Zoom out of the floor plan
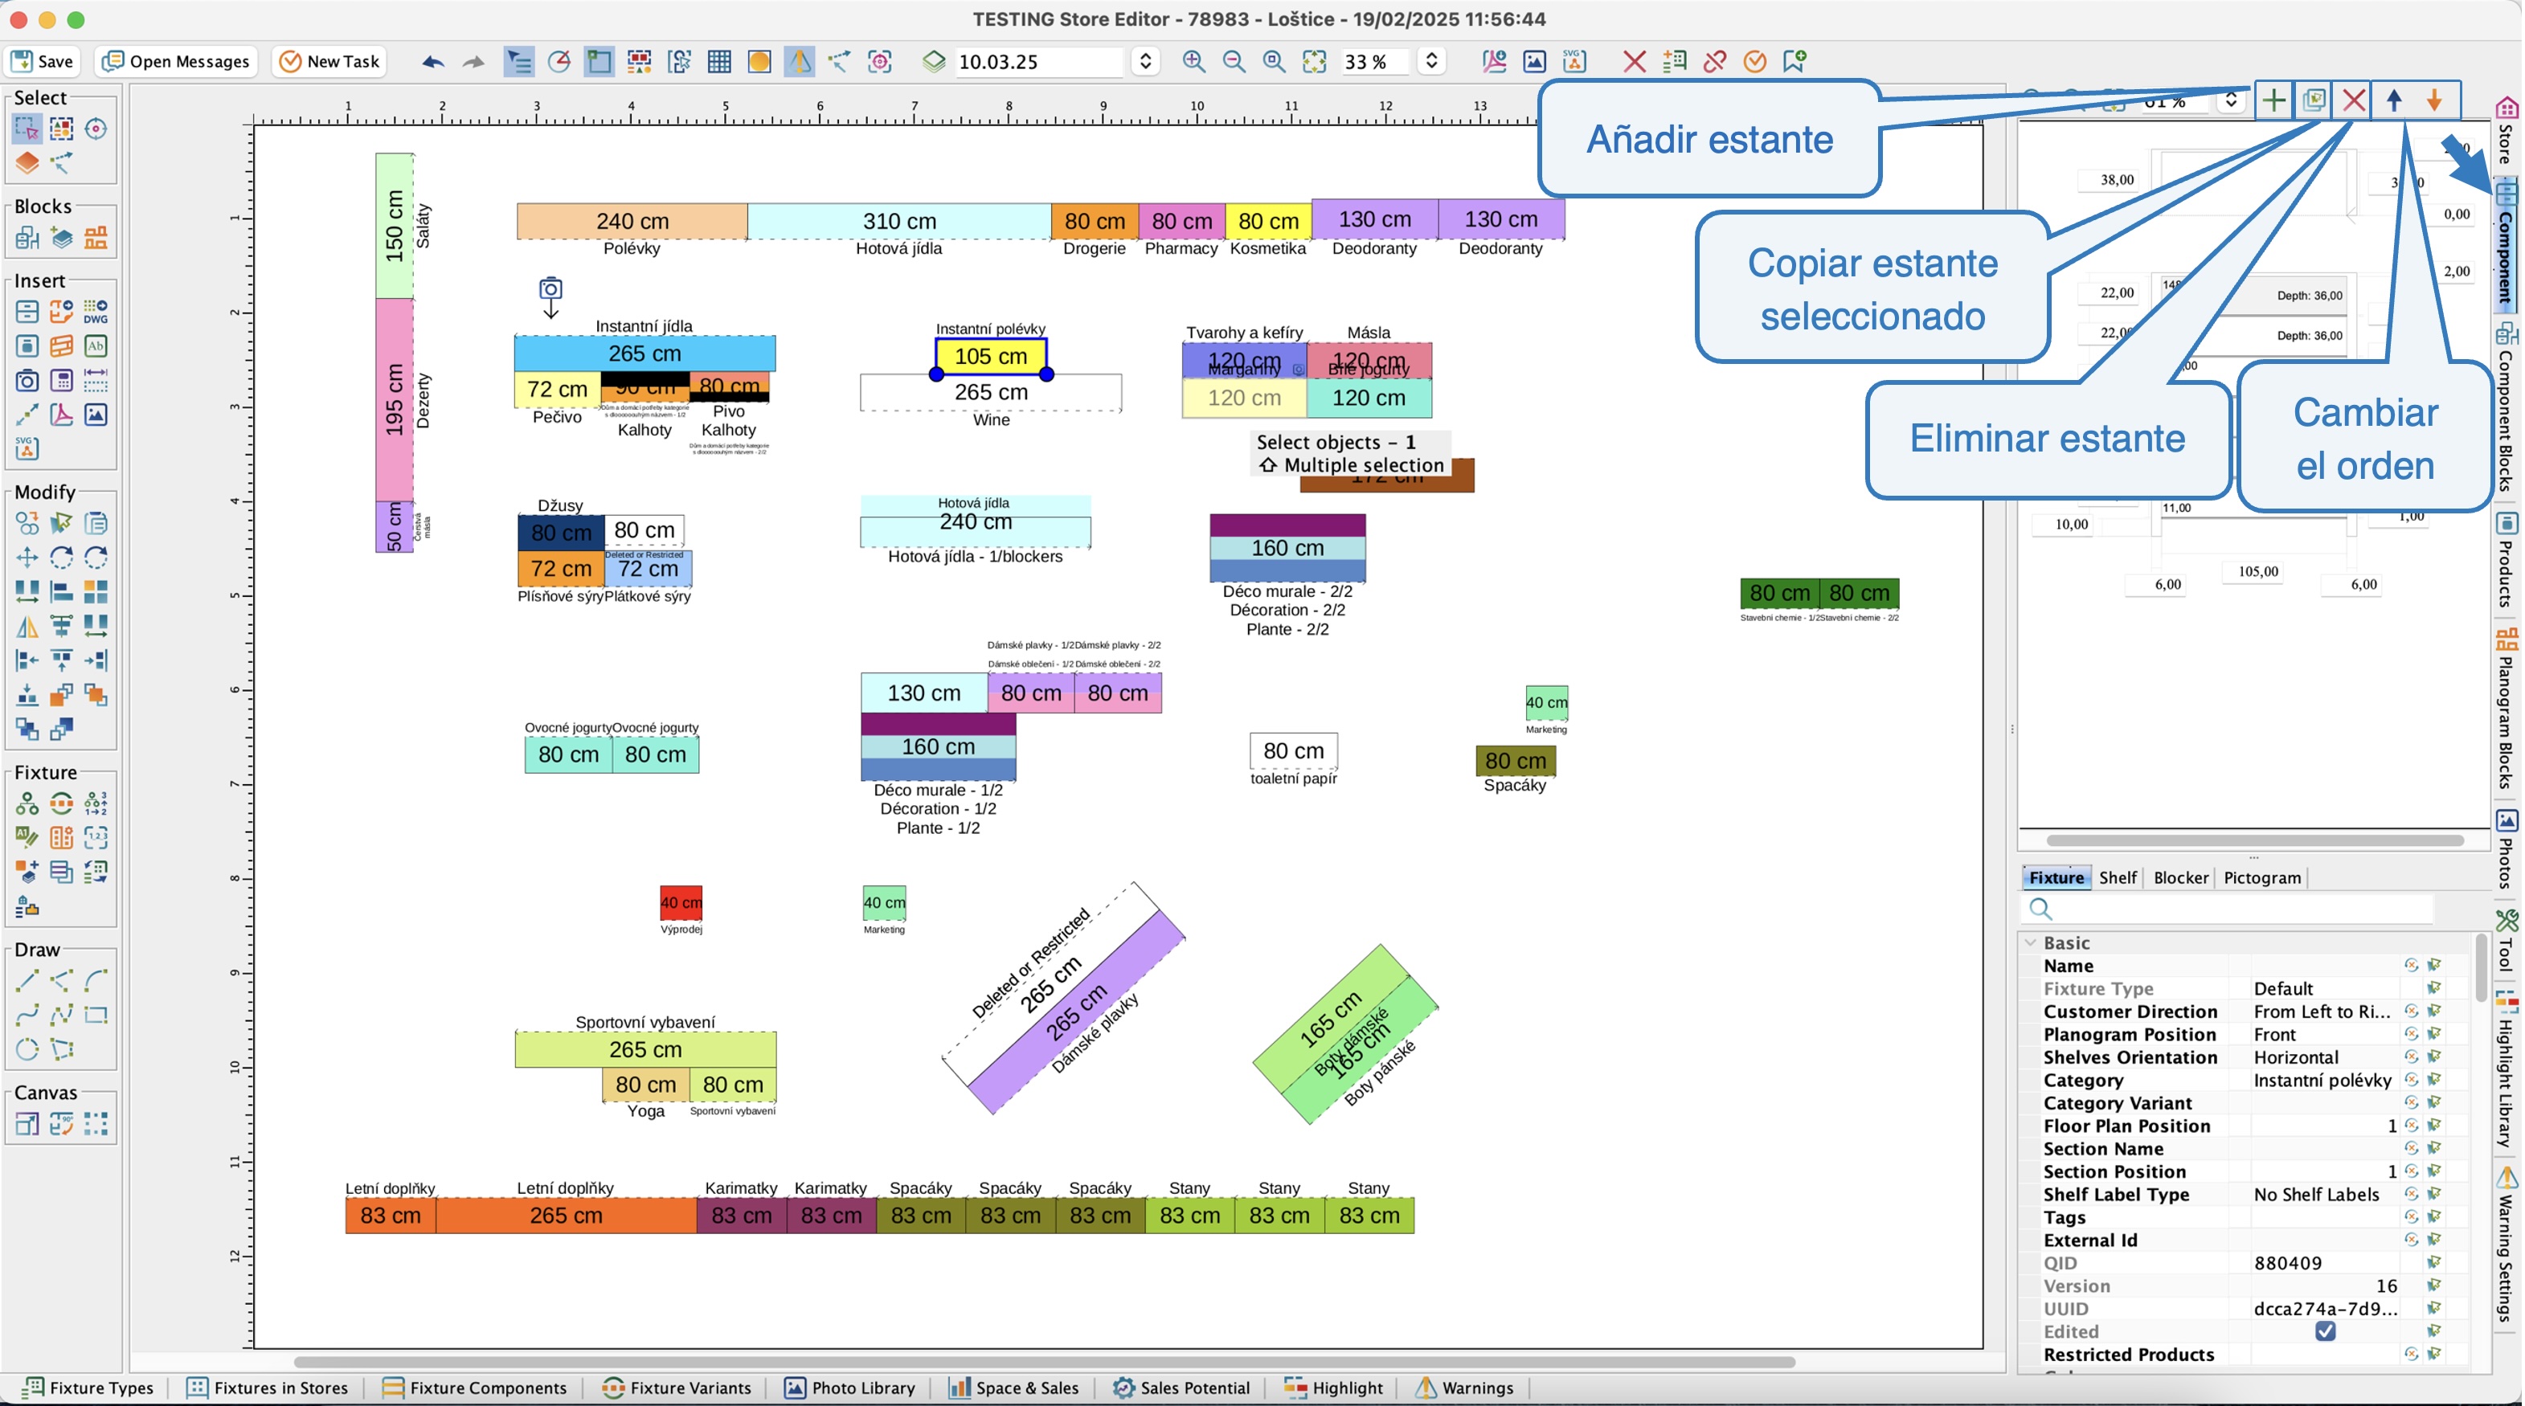 (x=1234, y=62)
